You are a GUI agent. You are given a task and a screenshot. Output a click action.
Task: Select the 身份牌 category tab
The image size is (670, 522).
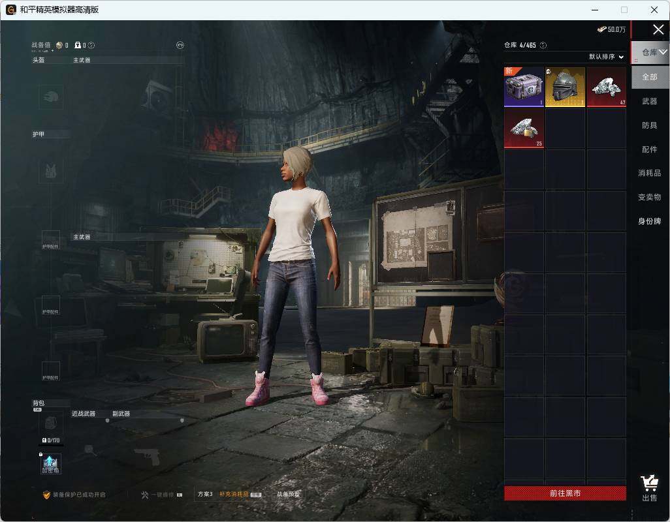[650, 221]
